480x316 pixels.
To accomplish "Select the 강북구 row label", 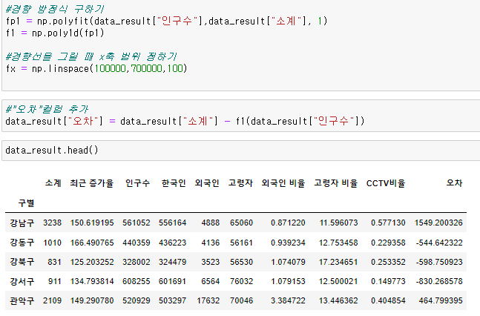I will (22, 262).
